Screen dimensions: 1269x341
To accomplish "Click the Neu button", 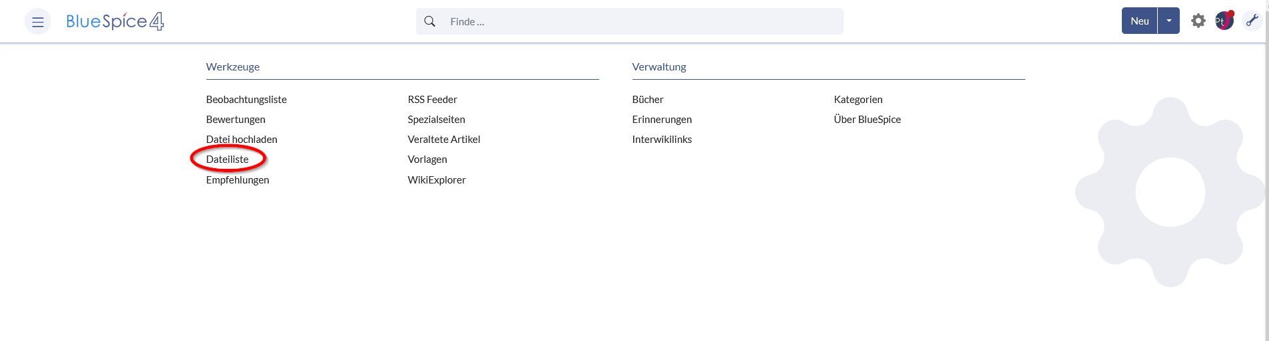I will 1140,21.
